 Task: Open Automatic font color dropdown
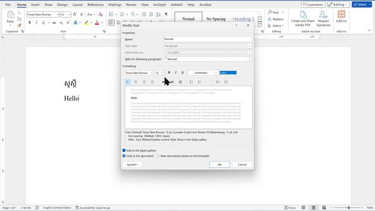tap(216, 73)
